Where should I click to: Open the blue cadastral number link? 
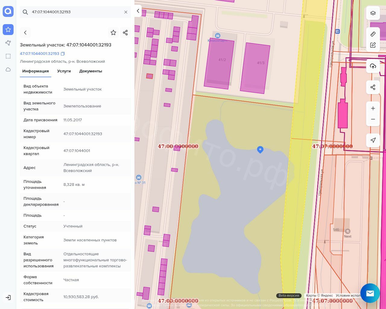[40, 54]
